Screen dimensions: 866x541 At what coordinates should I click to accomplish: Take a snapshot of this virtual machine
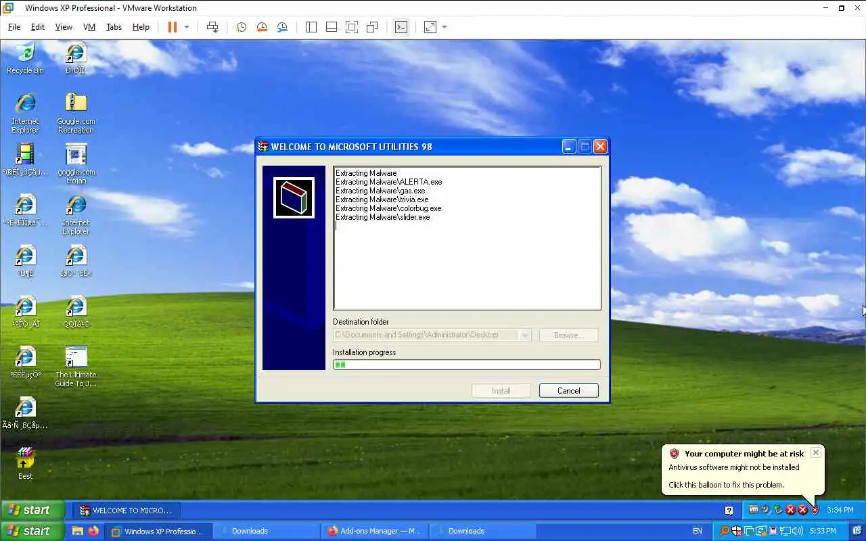[x=241, y=27]
